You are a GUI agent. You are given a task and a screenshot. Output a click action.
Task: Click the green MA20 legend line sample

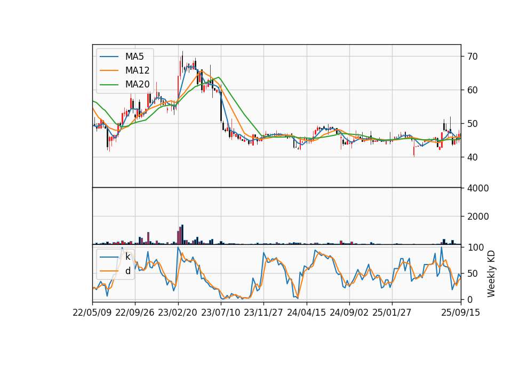(109, 84)
